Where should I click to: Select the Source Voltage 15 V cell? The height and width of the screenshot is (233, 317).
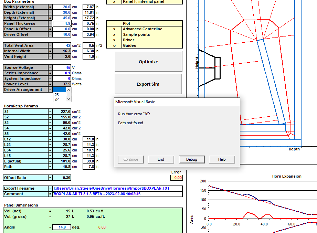coord(62,67)
